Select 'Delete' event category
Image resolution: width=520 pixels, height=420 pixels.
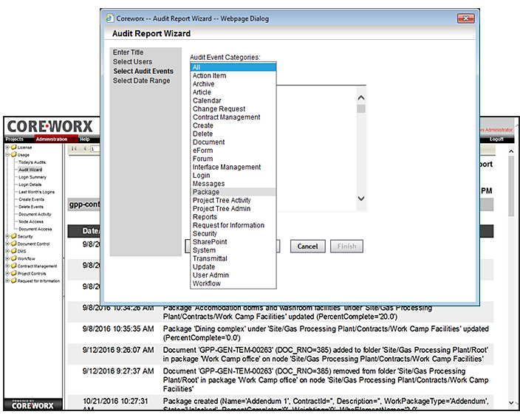tap(233, 134)
